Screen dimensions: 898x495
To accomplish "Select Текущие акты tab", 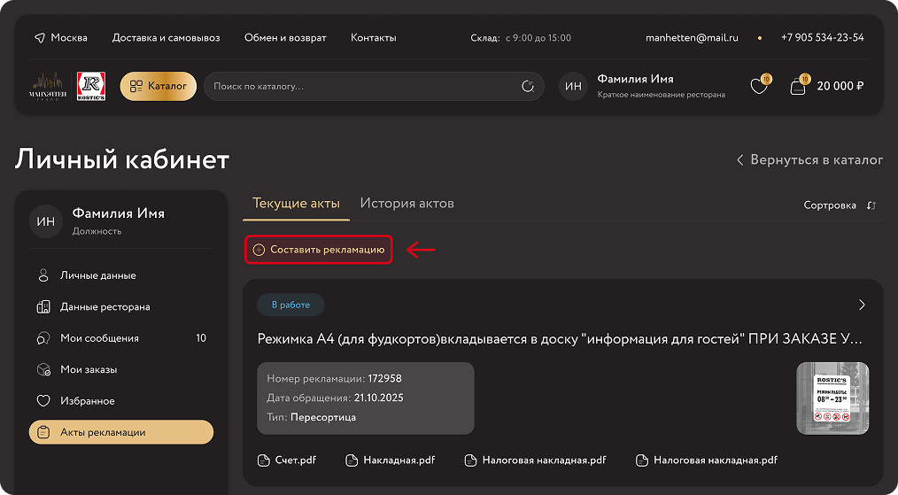I will 296,203.
